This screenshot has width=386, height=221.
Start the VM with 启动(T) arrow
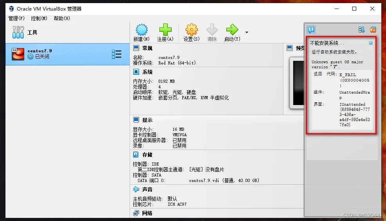(232, 30)
